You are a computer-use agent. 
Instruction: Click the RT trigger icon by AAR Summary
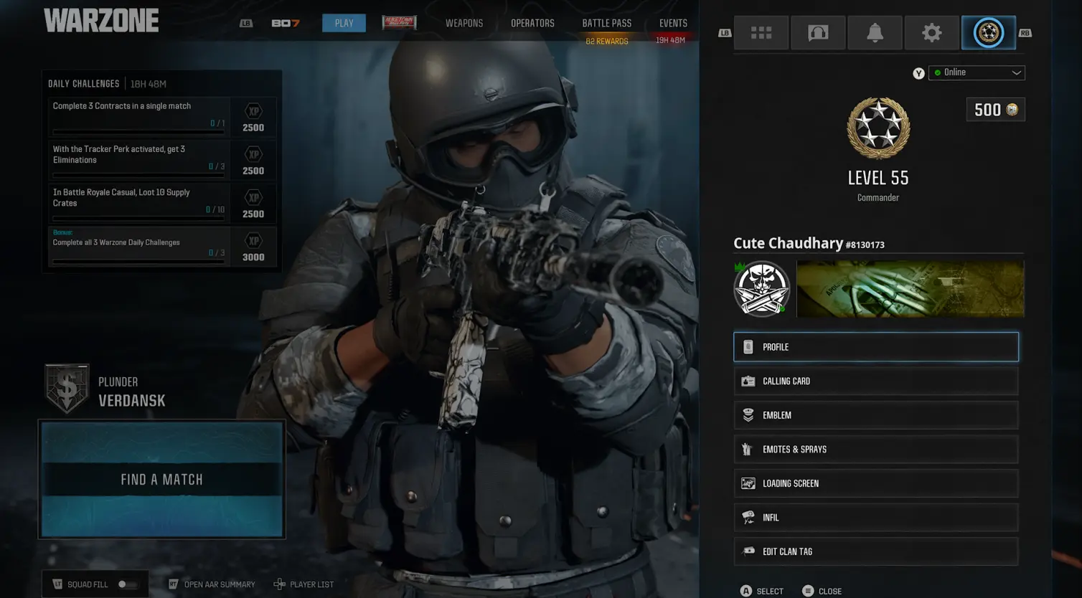173,584
